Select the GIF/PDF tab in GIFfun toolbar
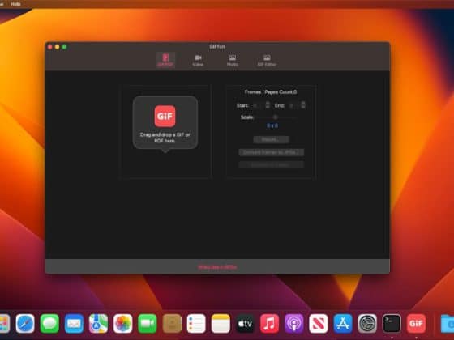The image size is (454, 340). 165,60
